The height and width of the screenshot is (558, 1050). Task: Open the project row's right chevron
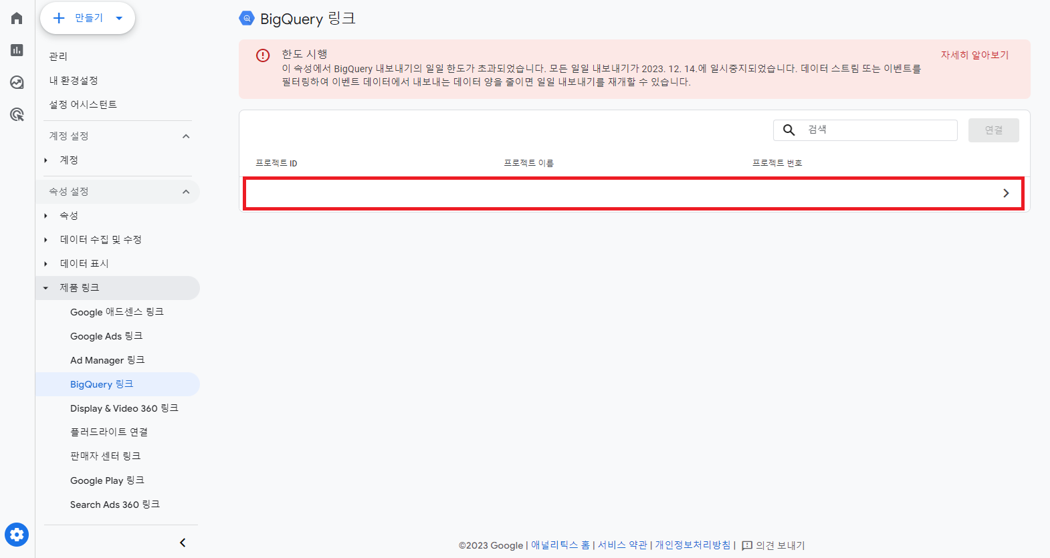pos(1006,193)
